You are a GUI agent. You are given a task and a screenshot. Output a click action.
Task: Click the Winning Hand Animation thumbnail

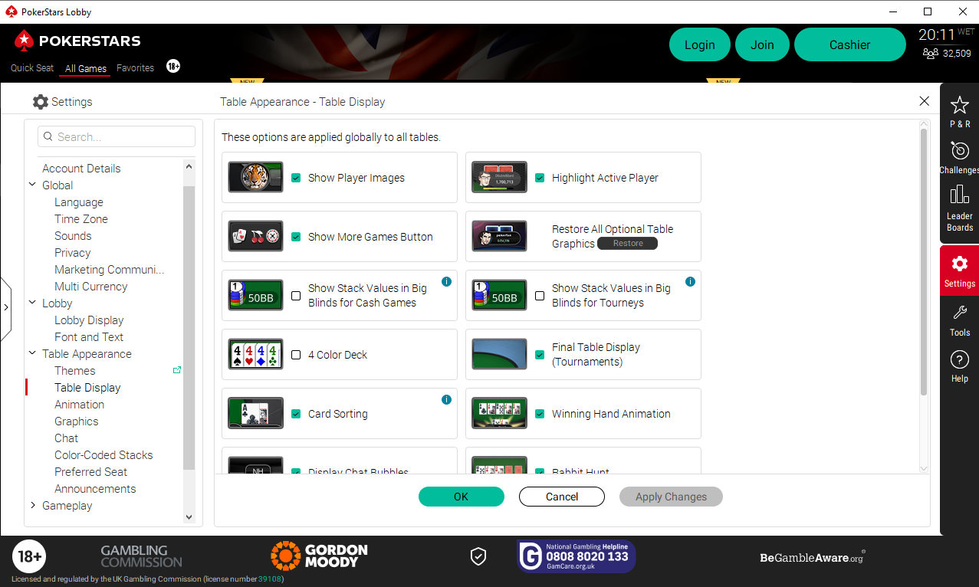499,413
